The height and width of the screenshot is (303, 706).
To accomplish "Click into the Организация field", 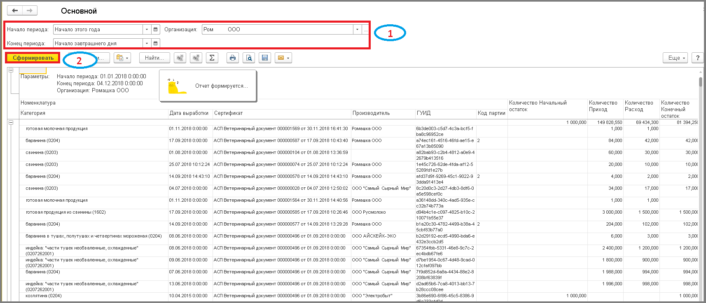I will point(277,30).
